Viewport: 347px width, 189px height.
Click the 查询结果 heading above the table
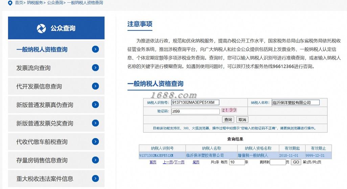coord(235,139)
